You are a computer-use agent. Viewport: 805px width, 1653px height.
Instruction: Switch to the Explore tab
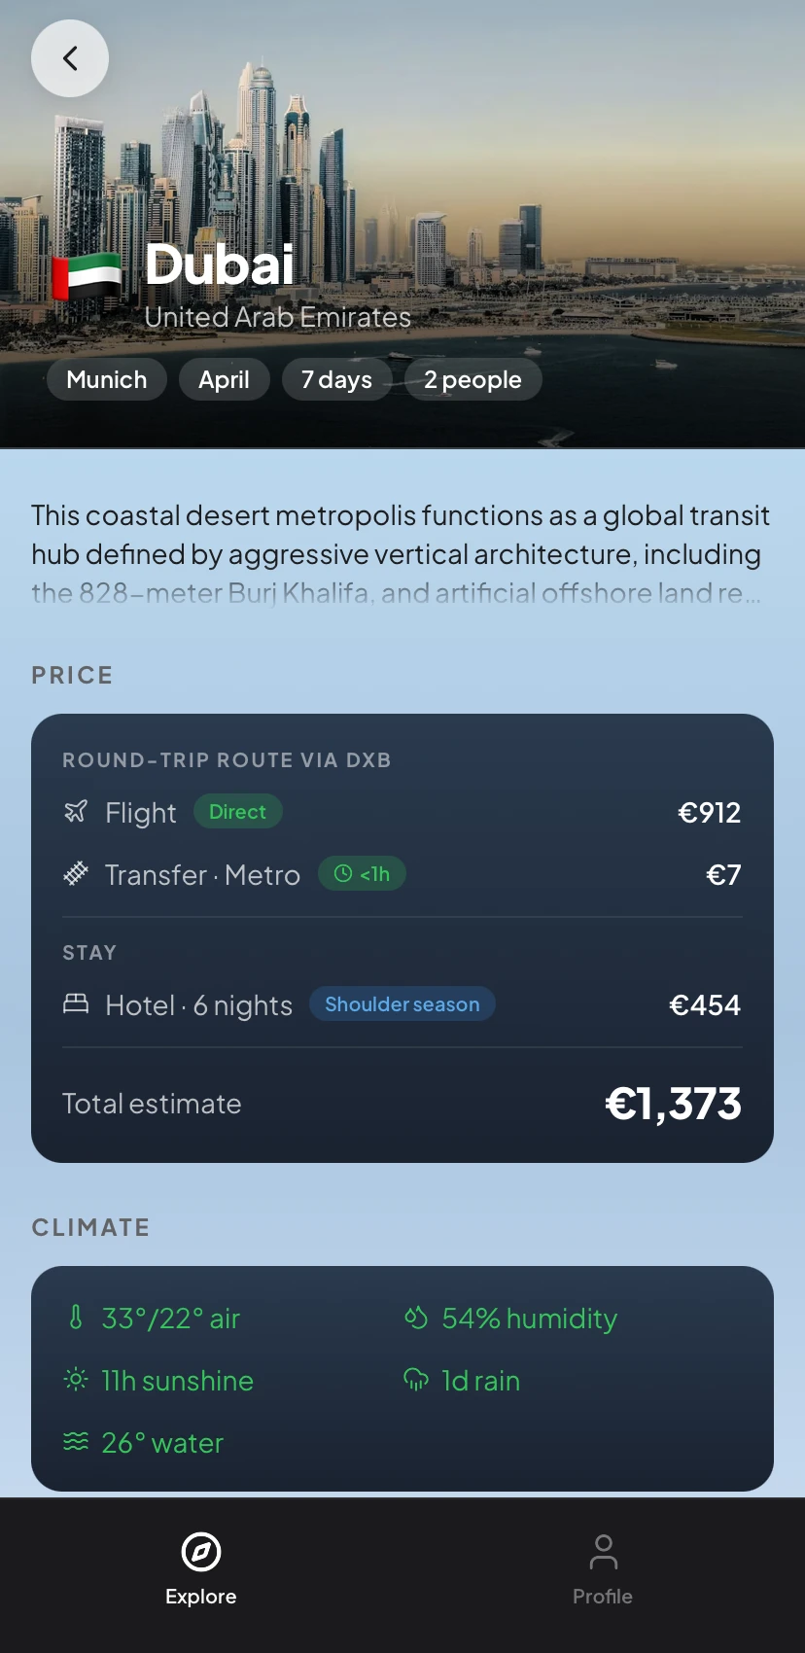tap(201, 1567)
